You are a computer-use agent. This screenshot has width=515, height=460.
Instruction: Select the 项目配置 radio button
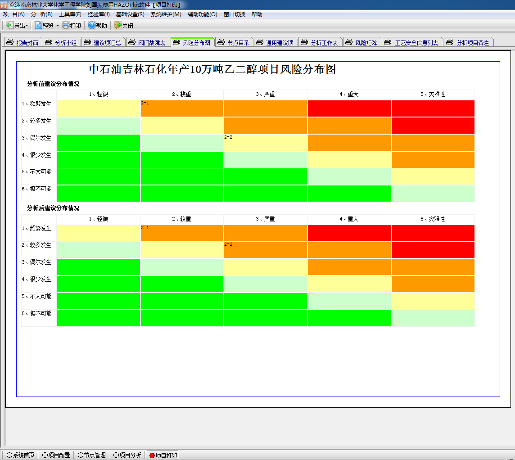click(x=45, y=455)
